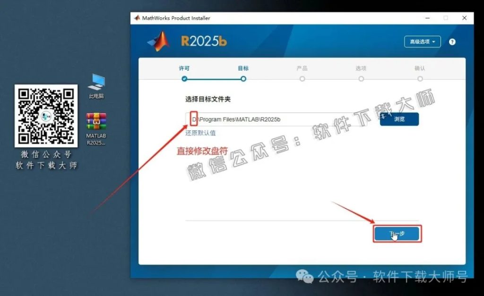
Task: Click the 浏览 button to choose folder
Action: (399, 119)
